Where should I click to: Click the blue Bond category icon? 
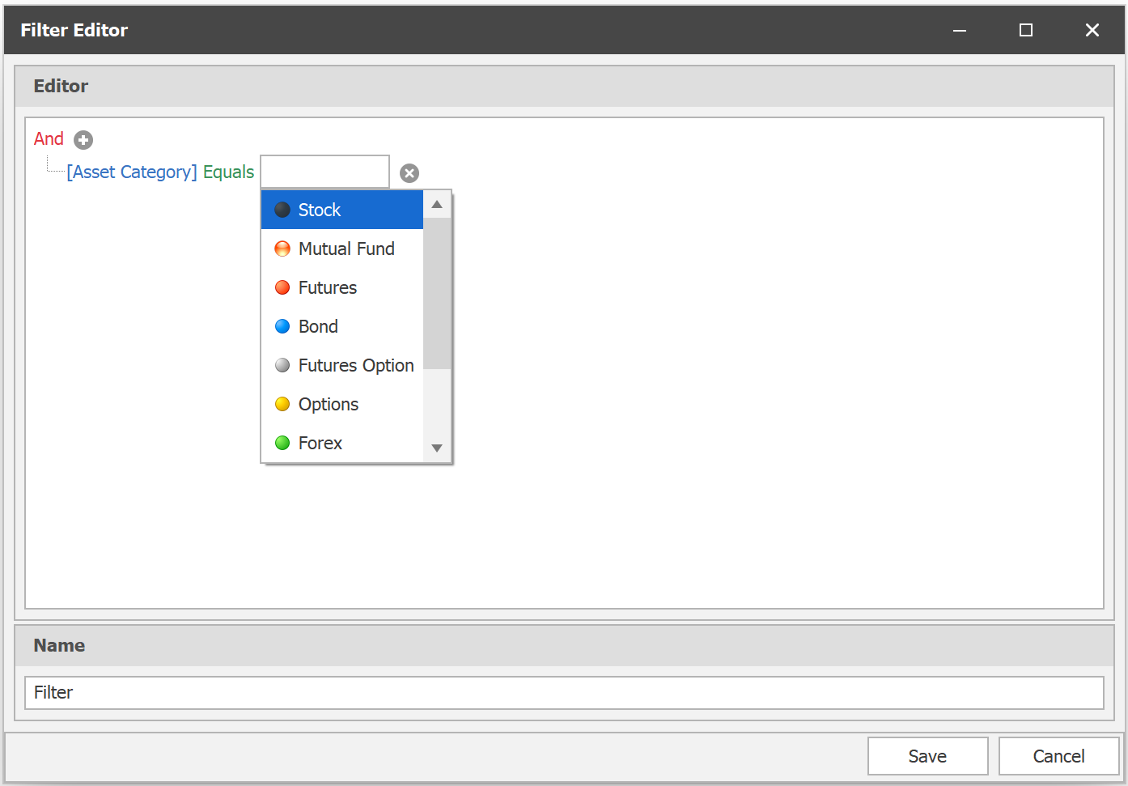click(x=282, y=326)
